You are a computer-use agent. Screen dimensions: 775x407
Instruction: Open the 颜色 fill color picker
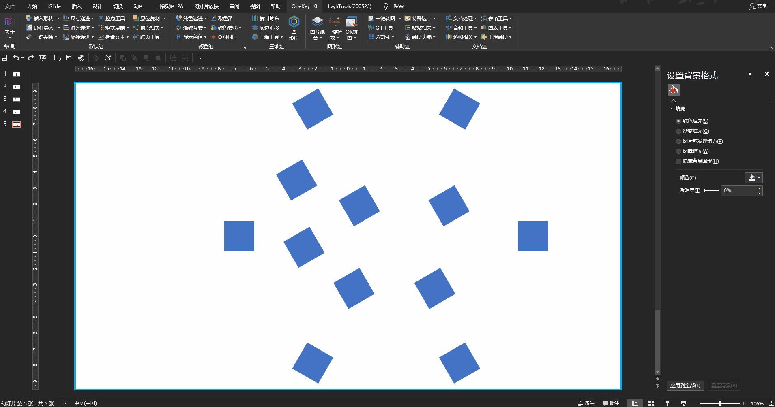tap(754, 177)
